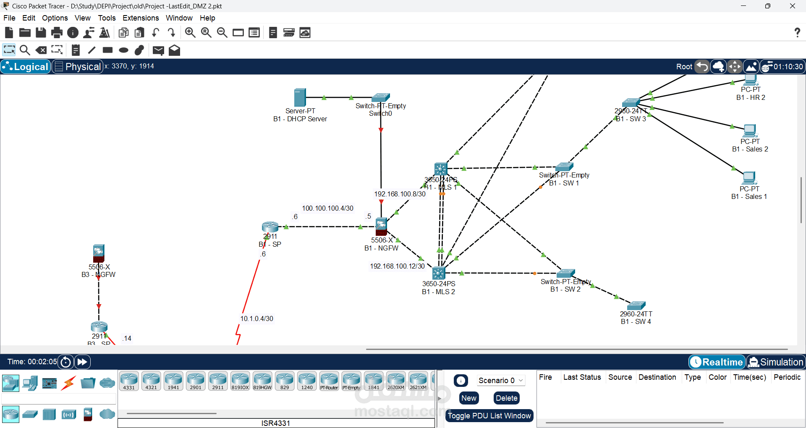Open the custom devices dialog list icon

(254, 33)
